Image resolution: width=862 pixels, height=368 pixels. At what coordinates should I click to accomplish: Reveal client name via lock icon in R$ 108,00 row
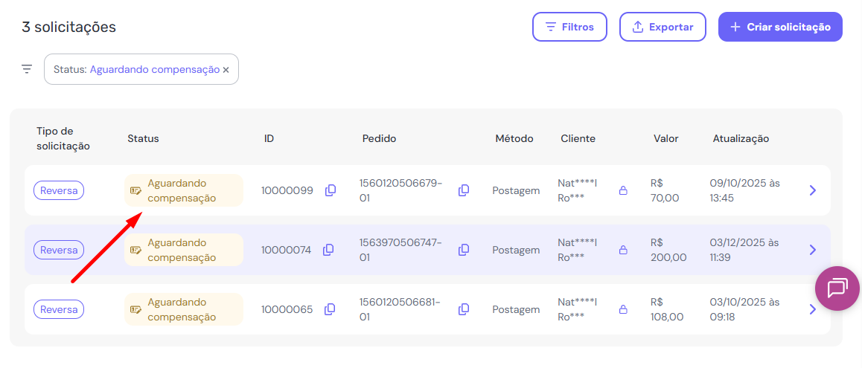click(623, 309)
